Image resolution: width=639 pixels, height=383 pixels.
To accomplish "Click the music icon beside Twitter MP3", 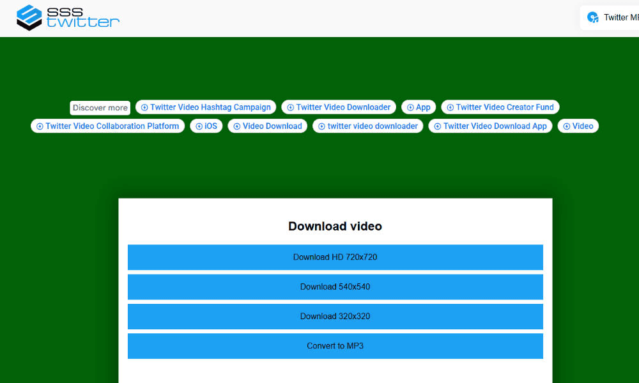I will 593,18.
